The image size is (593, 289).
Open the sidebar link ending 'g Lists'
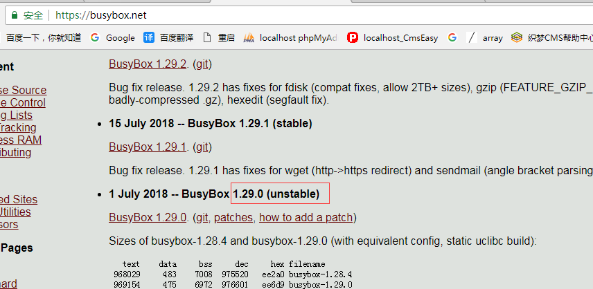click(x=16, y=115)
